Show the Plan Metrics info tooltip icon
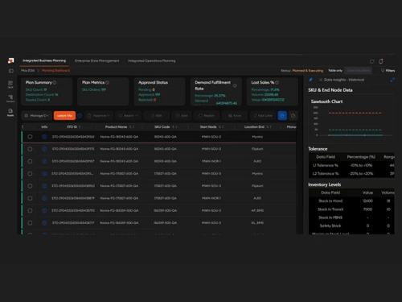This screenshot has height=302, width=402. tap(107, 82)
